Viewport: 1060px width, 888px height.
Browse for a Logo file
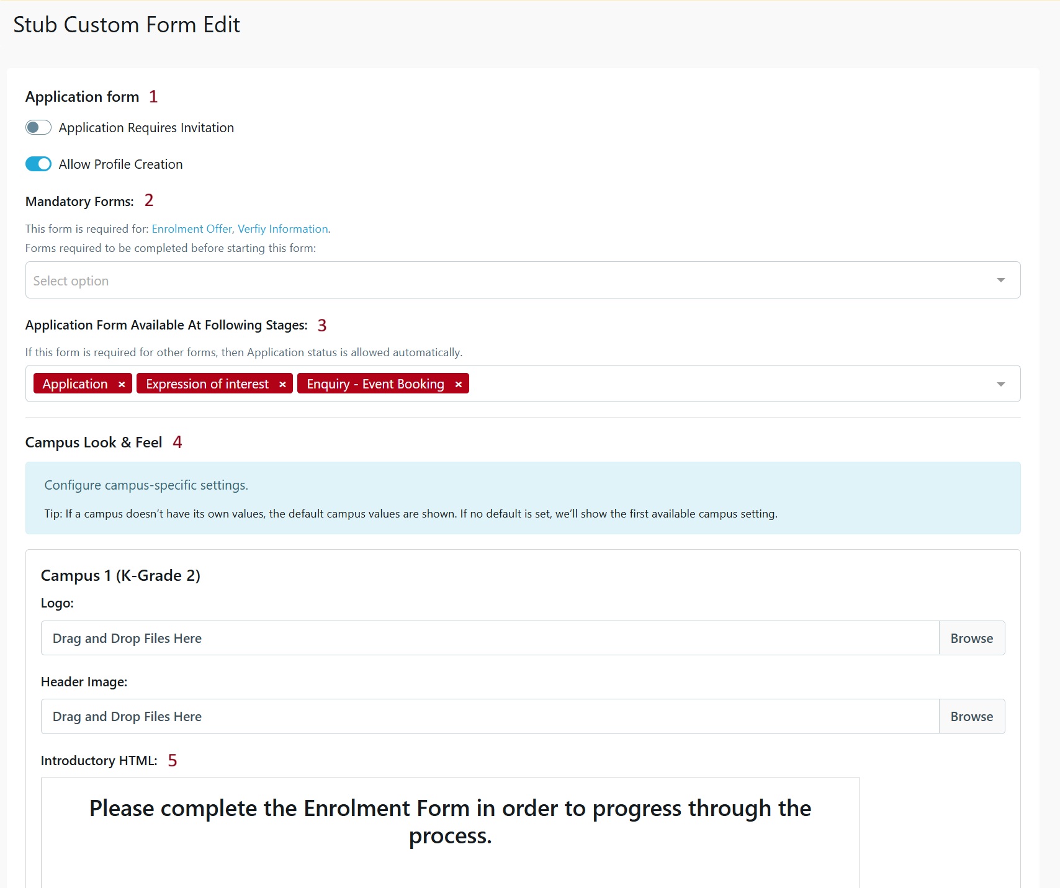click(x=971, y=638)
